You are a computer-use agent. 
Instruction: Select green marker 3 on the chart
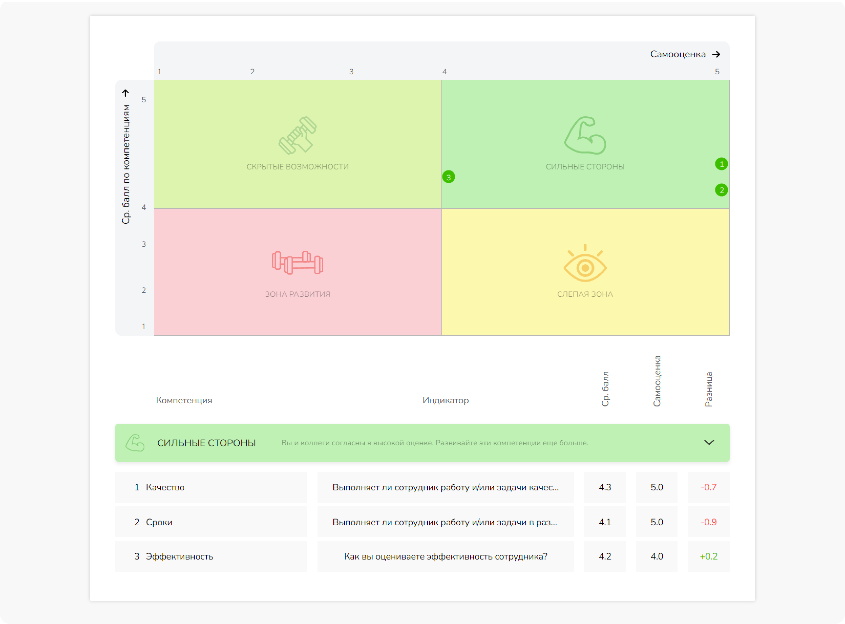point(449,177)
